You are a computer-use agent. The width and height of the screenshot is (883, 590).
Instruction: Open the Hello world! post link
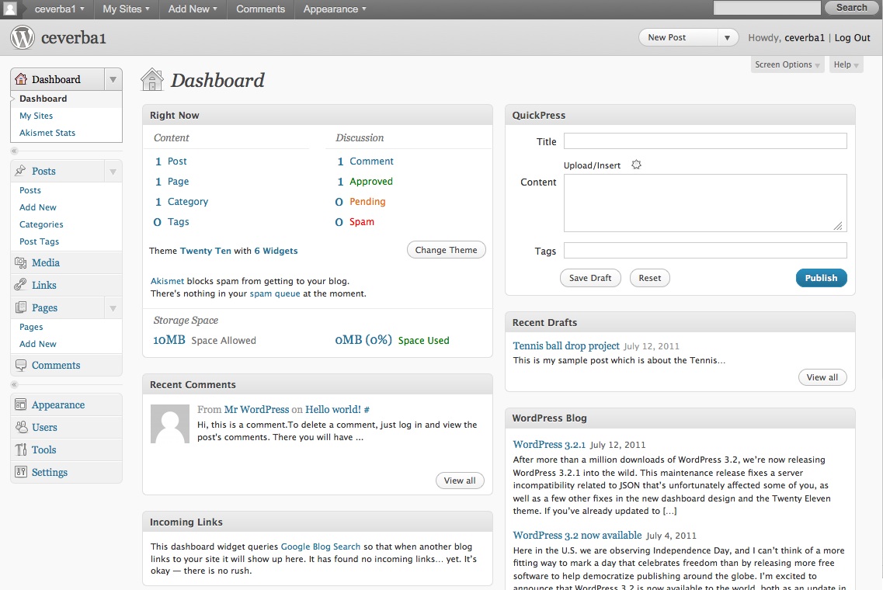[x=333, y=409]
